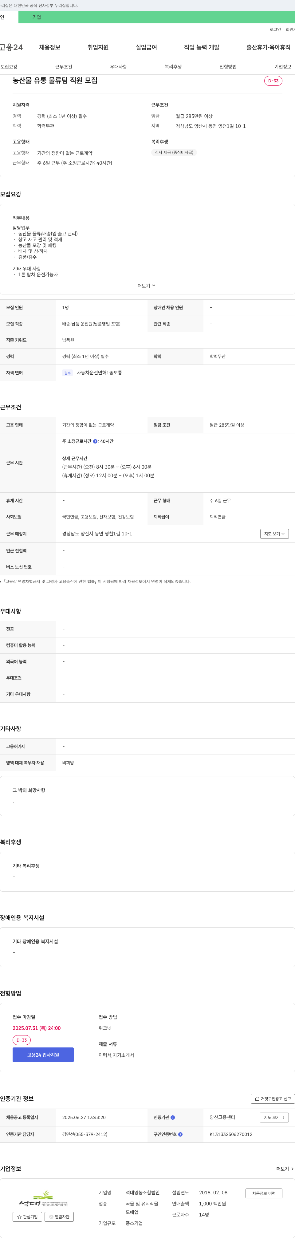
Task: Select 국민연금, 고용보험, 산재보험, 건강보험 text
Action: [98, 517]
